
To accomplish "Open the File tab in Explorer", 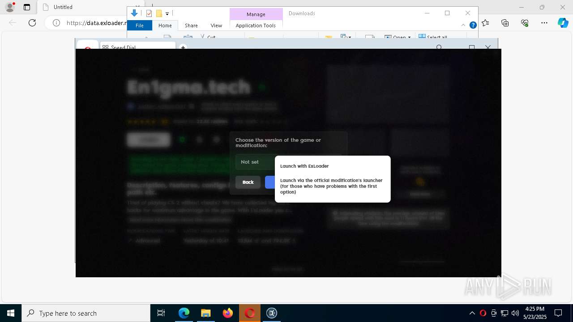I will [140, 25].
